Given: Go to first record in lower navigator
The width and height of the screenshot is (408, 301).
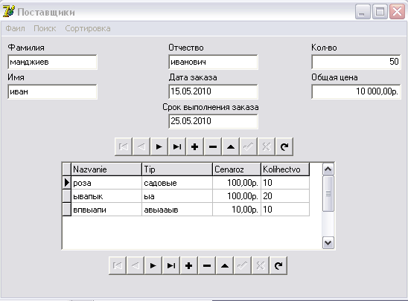Looking at the screenshot, I should tap(118, 265).
